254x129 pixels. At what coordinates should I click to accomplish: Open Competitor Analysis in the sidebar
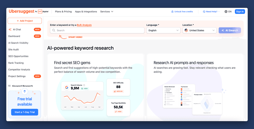click(19, 70)
